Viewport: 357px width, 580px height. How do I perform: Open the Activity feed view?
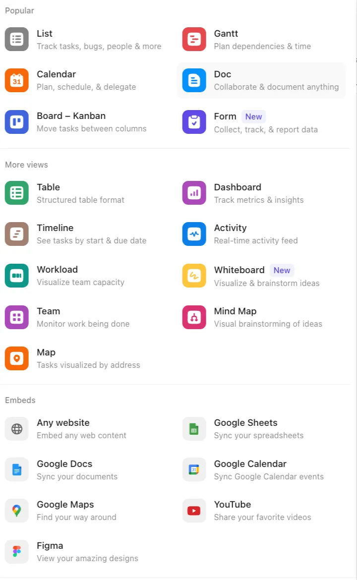[230, 228]
